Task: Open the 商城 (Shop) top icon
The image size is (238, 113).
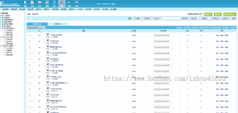Action: (x=69, y=3)
